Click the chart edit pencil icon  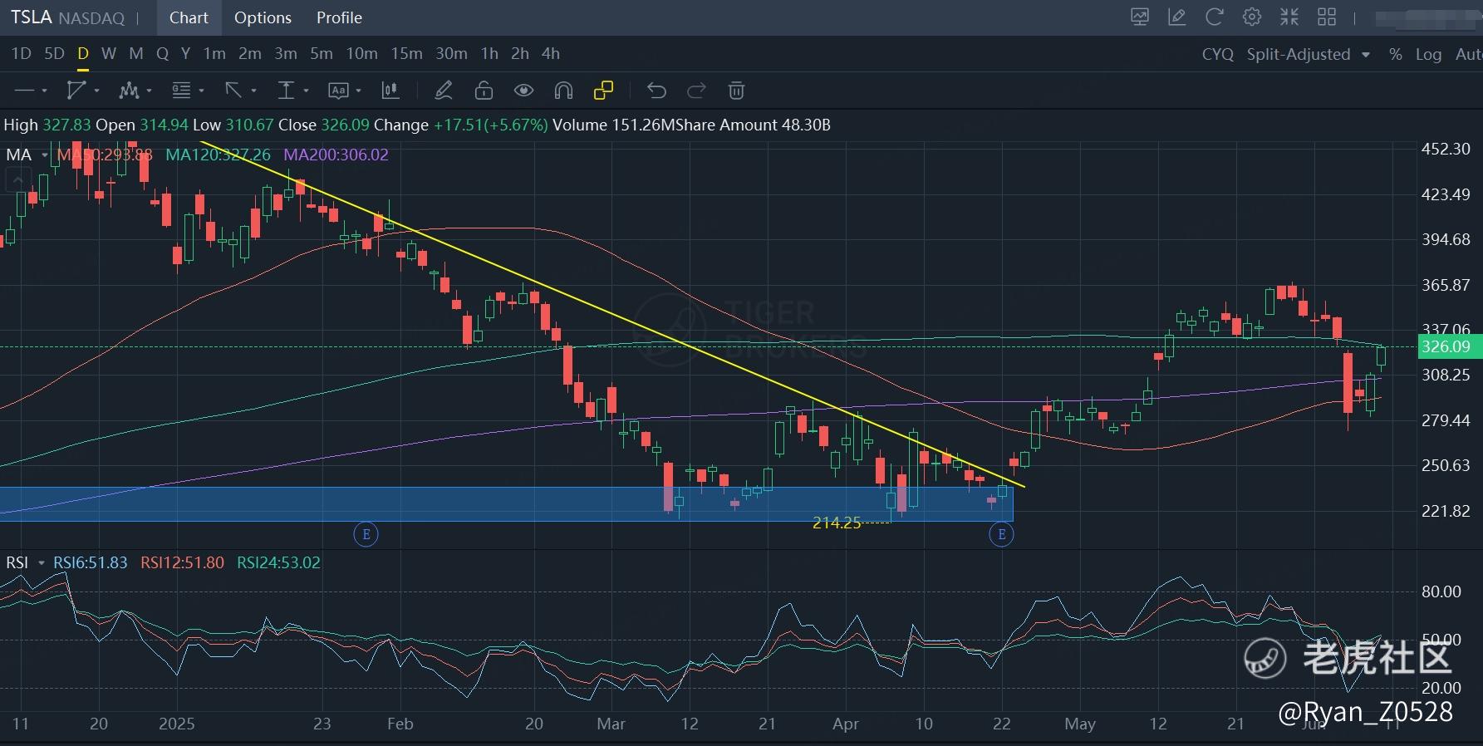point(1177,17)
